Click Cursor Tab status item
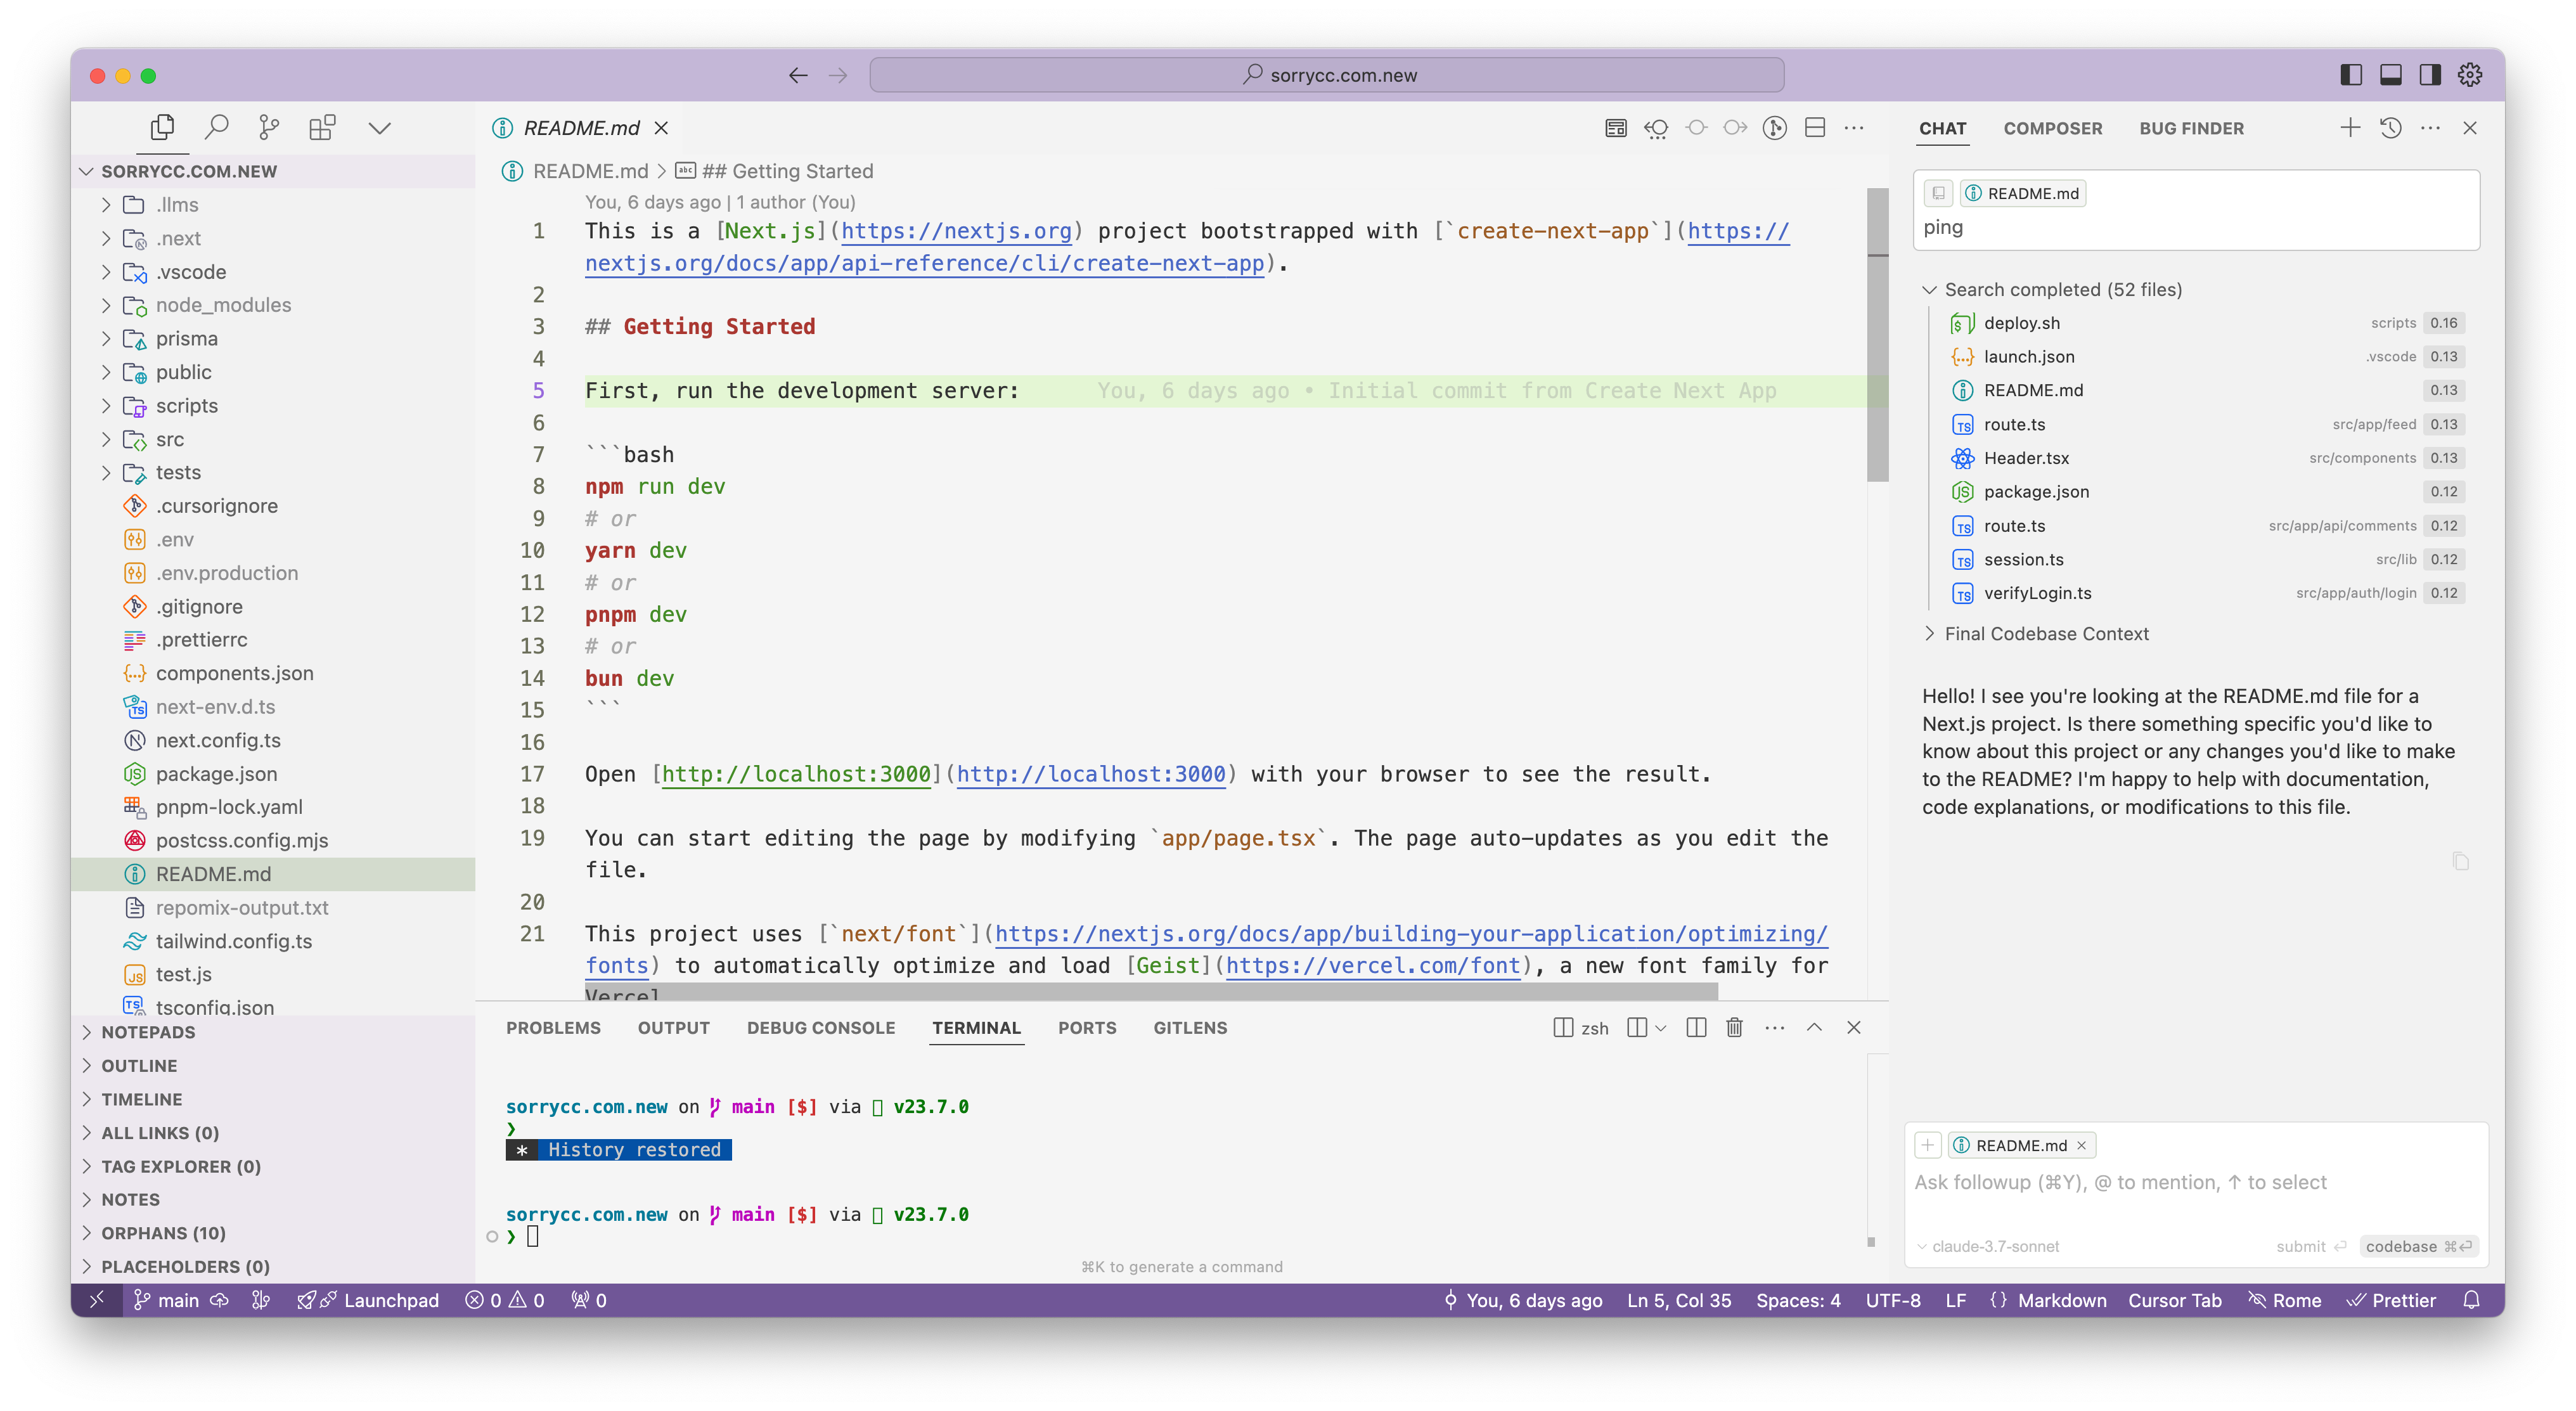This screenshot has height=1411, width=2576. click(x=2174, y=1300)
